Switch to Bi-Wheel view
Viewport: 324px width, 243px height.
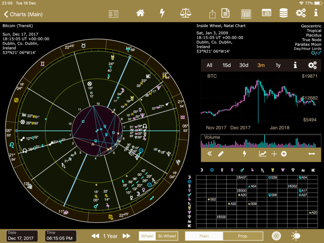167,236
